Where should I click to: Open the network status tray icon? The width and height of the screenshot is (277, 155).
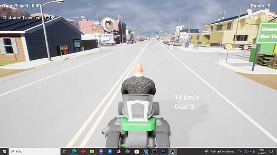(x=246, y=151)
